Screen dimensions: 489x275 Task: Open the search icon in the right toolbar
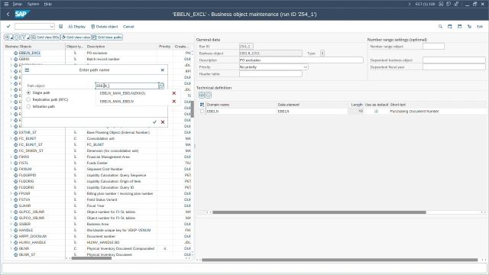point(440,27)
